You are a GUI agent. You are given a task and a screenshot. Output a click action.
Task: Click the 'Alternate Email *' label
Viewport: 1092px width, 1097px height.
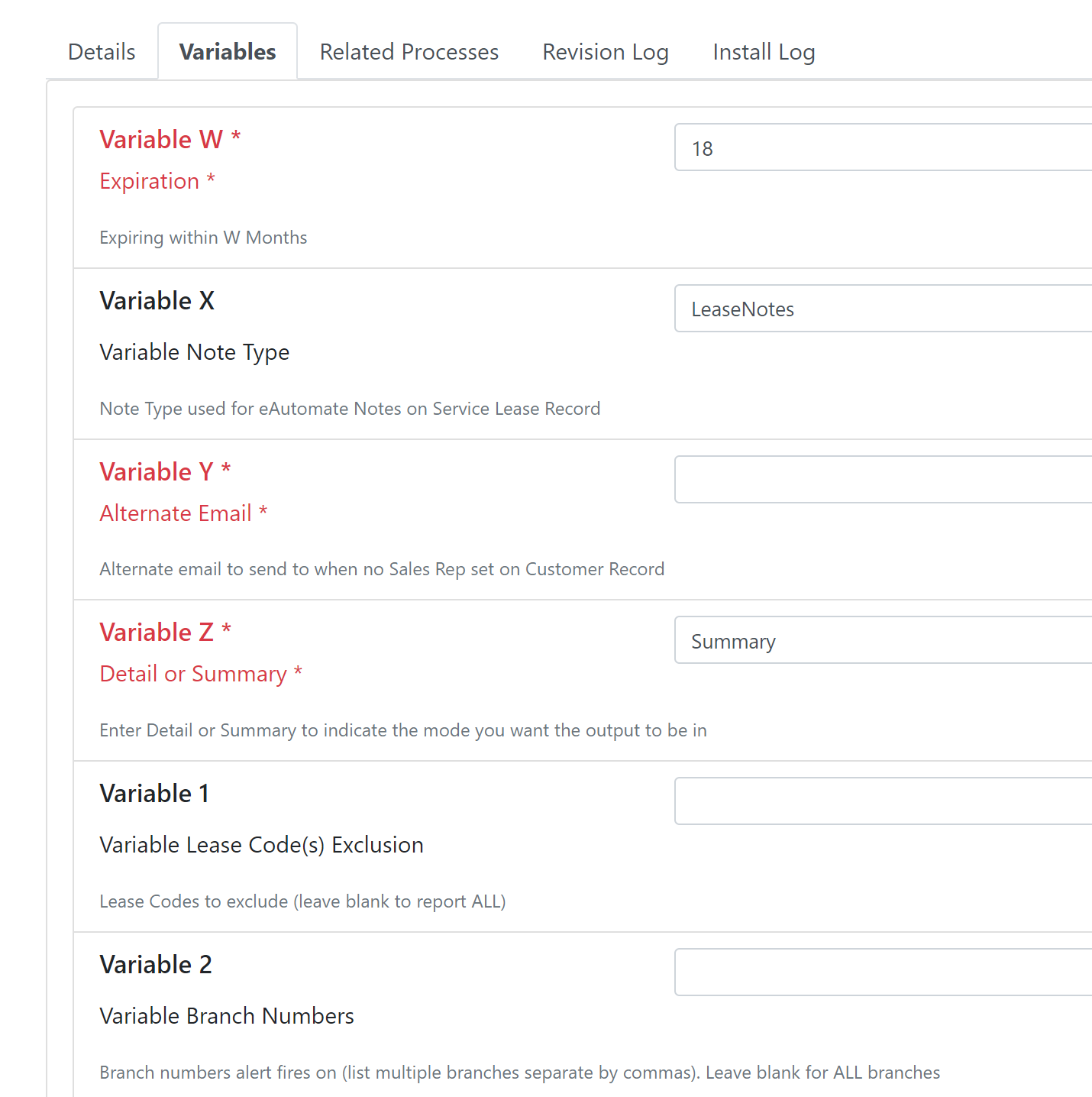pyautogui.click(x=183, y=513)
